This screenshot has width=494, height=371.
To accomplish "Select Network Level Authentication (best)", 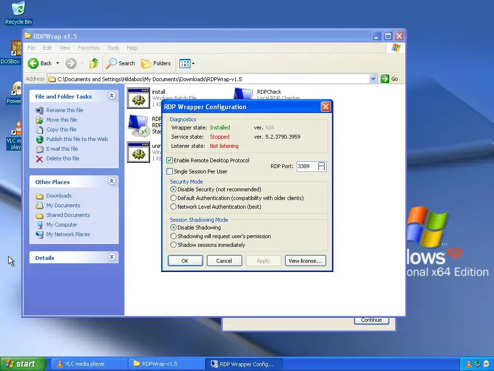I will [173, 207].
